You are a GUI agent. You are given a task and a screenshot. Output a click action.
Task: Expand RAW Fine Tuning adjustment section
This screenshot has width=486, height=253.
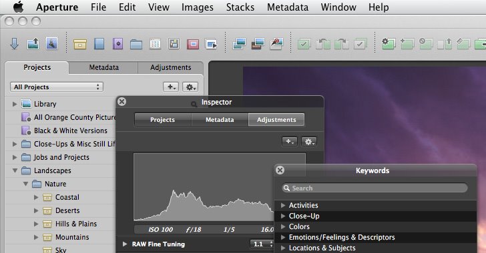tap(125, 244)
